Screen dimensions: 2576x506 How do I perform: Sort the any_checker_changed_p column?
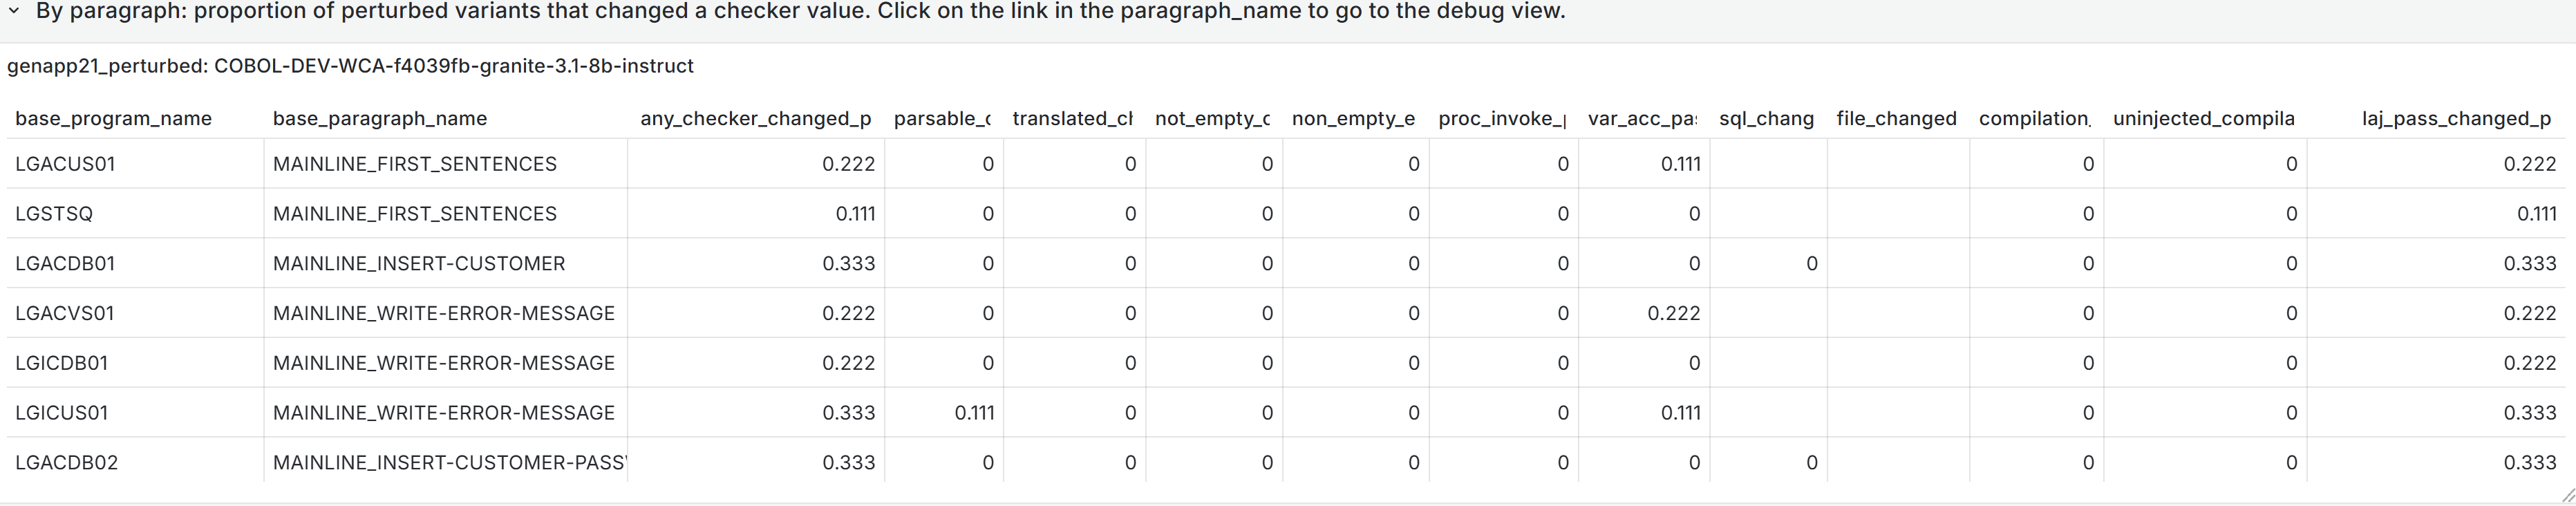coord(755,118)
